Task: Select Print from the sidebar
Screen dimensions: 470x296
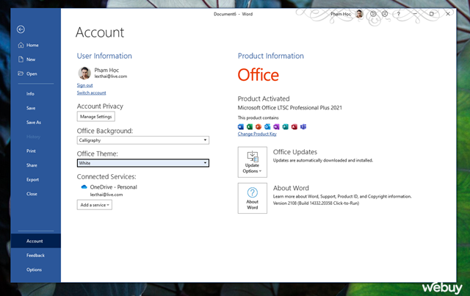Action: click(x=32, y=151)
